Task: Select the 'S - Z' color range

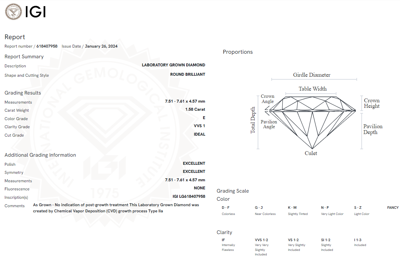Action: [358, 208]
